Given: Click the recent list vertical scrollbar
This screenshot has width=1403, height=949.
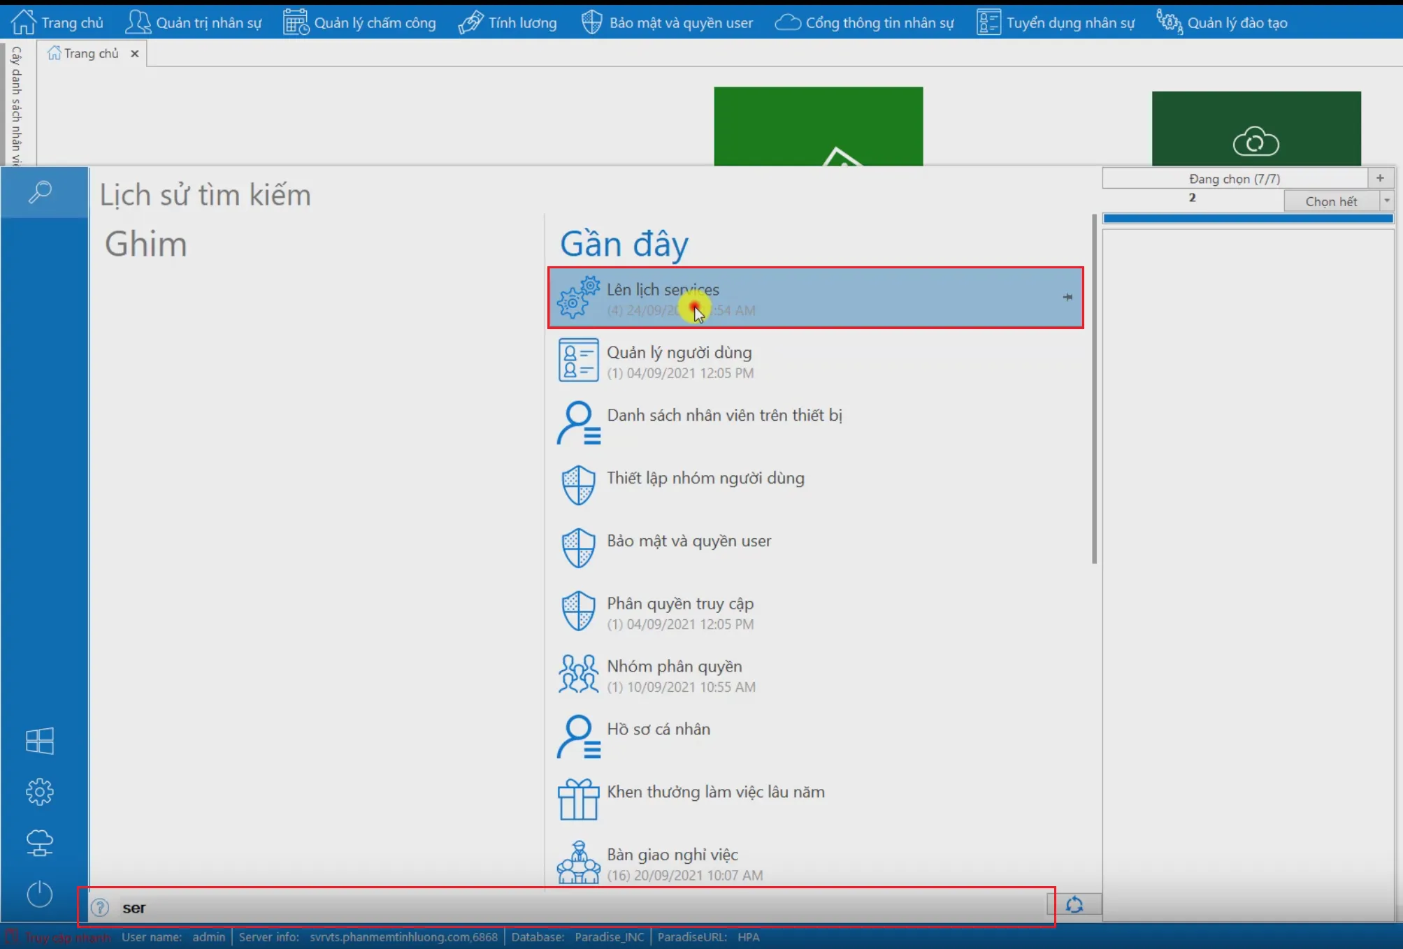Looking at the screenshot, I should [x=1094, y=389].
